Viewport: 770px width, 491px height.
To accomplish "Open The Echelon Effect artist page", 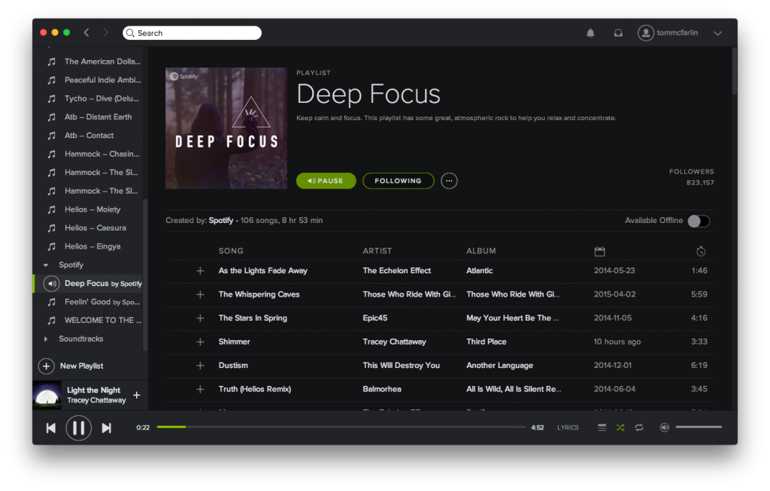I will (397, 270).
